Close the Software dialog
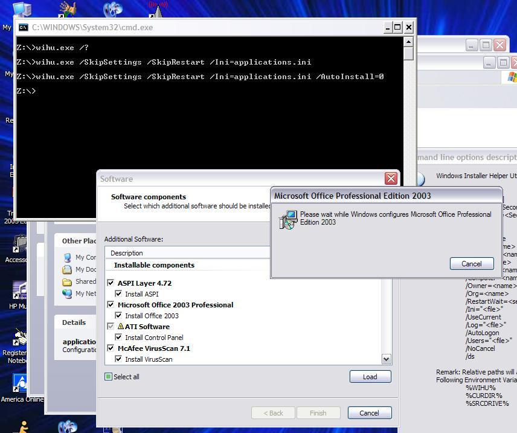 tap(391, 179)
